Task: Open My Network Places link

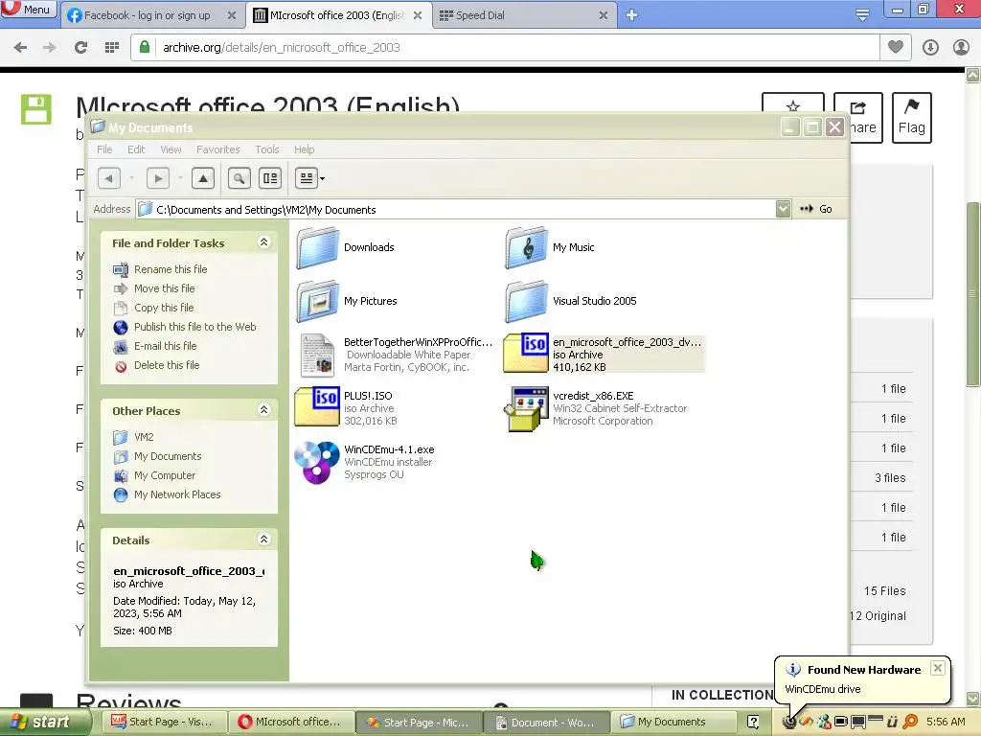Action: (177, 494)
